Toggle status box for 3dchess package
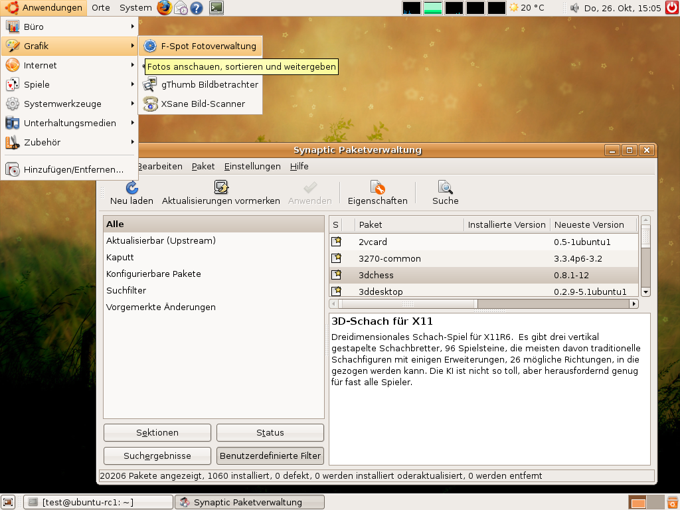The image size is (680, 510). pos(337,275)
